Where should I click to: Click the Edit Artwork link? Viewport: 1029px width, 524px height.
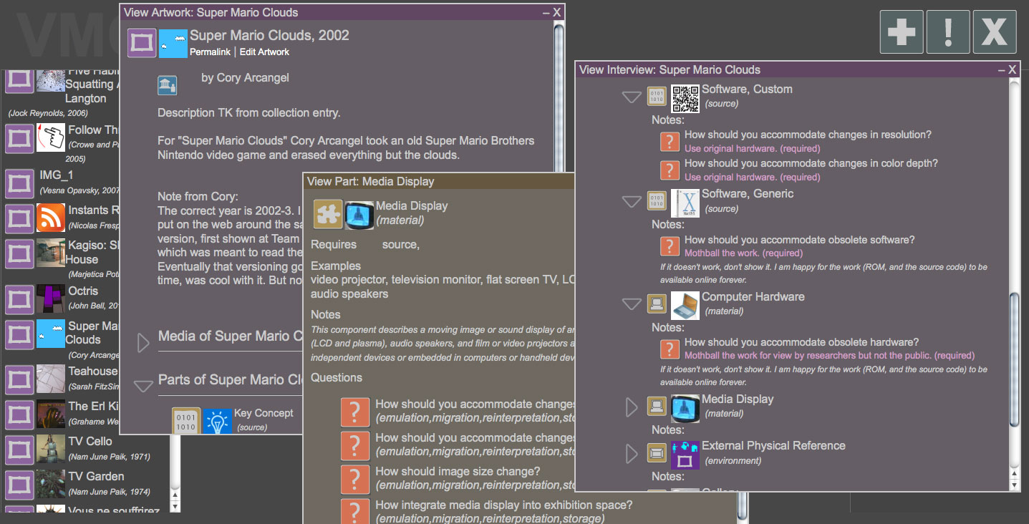pos(264,52)
